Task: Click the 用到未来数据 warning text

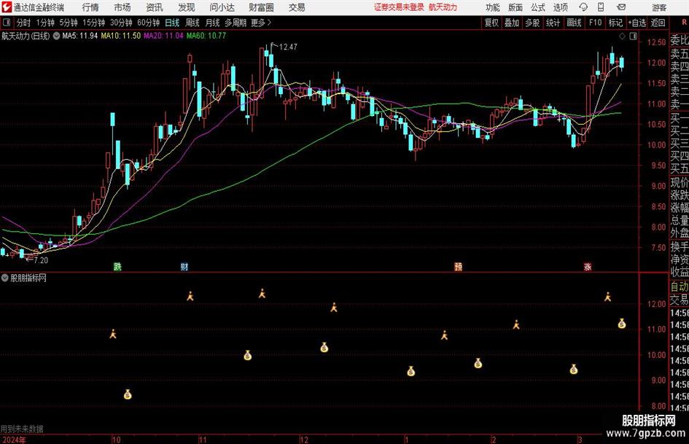Action: pos(22,429)
